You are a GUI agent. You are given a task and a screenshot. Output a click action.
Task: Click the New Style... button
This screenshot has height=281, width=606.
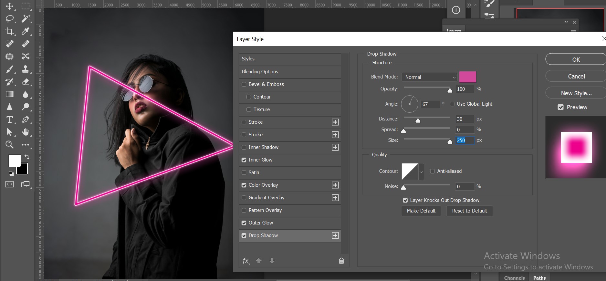click(x=576, y=93)
